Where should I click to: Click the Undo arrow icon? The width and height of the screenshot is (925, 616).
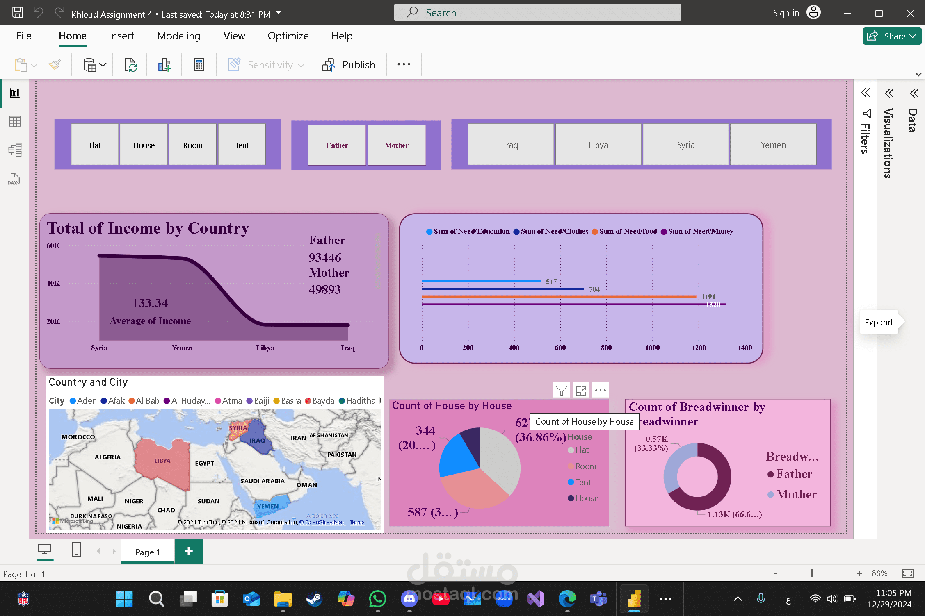tap(39, 13)
